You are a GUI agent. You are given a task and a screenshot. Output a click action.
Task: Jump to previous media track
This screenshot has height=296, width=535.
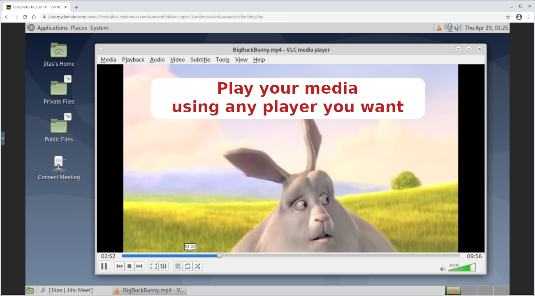click(119, 266)
